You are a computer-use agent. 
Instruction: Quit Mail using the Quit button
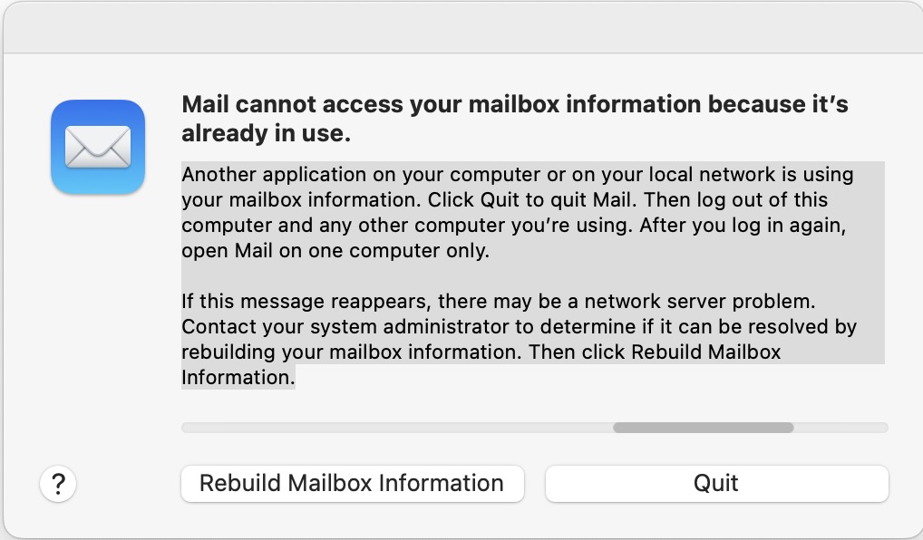[716, 484]
